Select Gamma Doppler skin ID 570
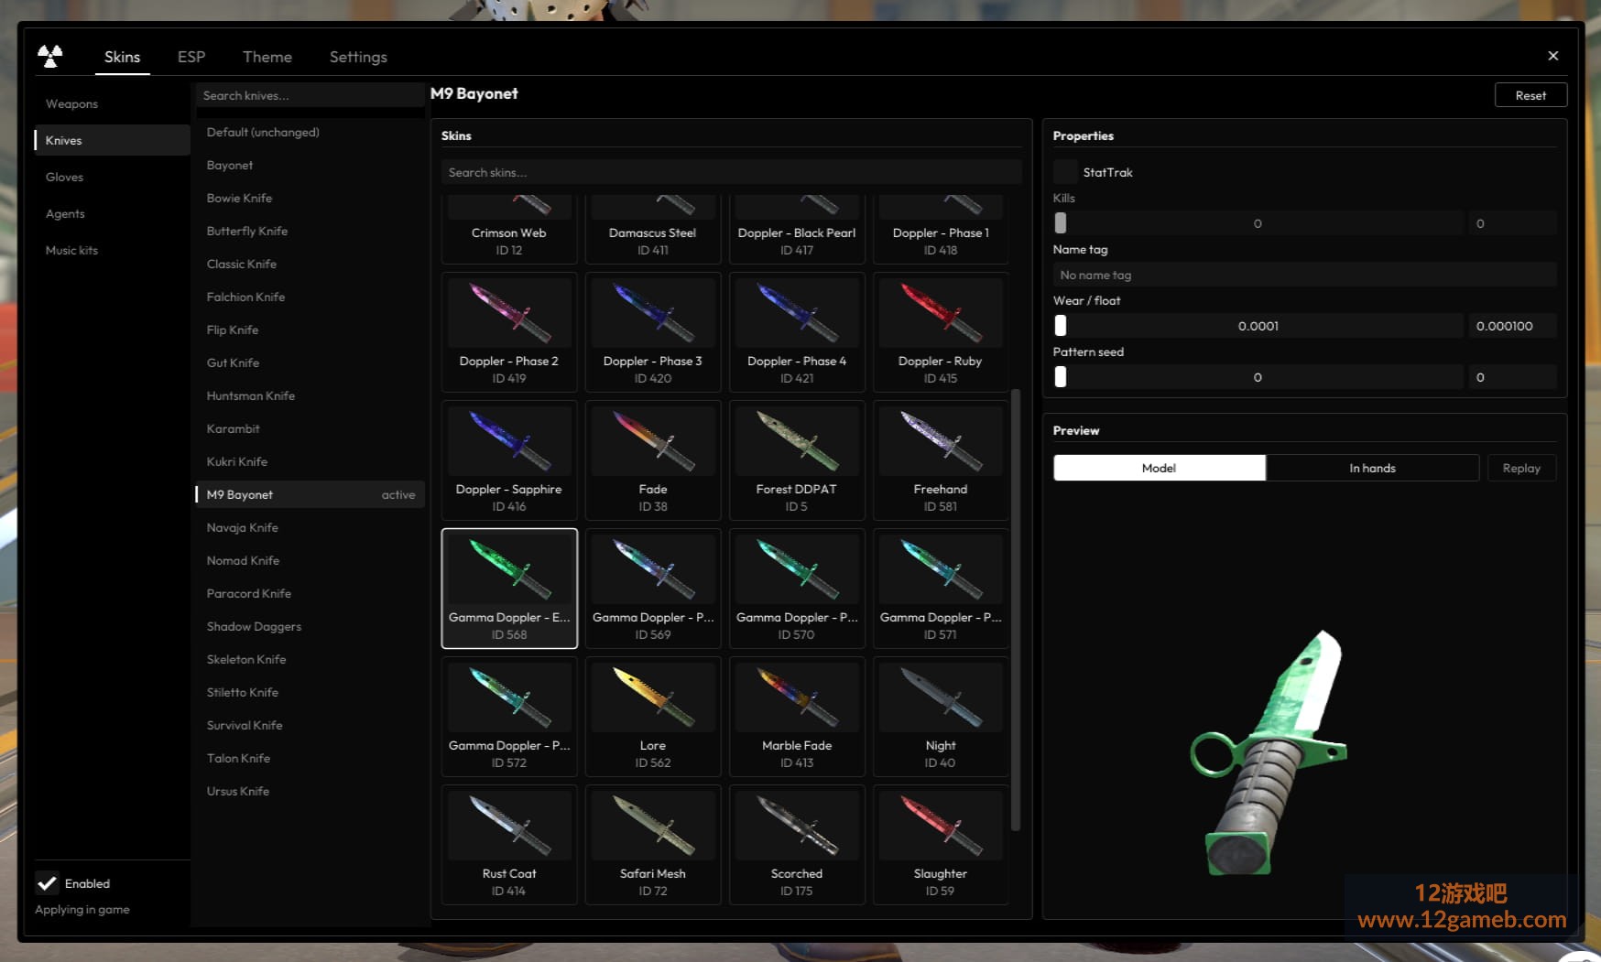Image resolution: width=1601 pixels, height=962 pixels. click(x=797, y=589)
